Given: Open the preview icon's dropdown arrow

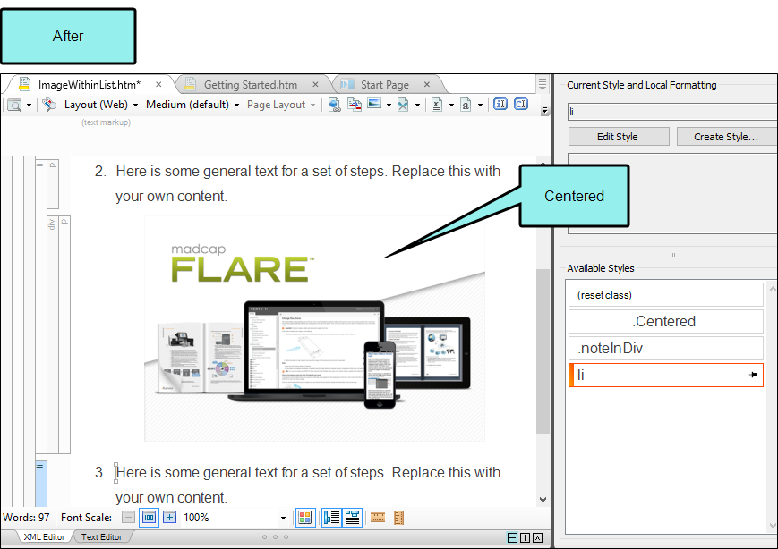Looking at the screenshot, I should [x=30, y=105].
